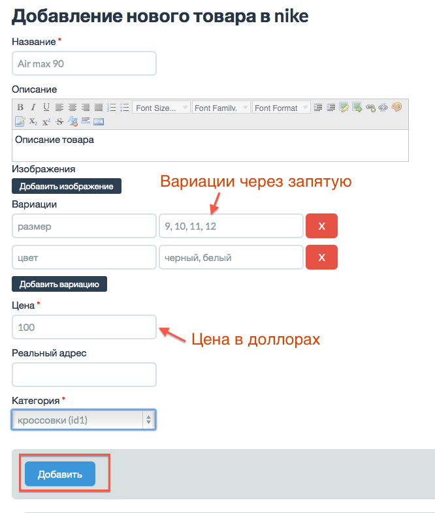Image resolution: width=435 pixels, height=513 pixels.
Task: Align description text left
Action: click(59, 107)
